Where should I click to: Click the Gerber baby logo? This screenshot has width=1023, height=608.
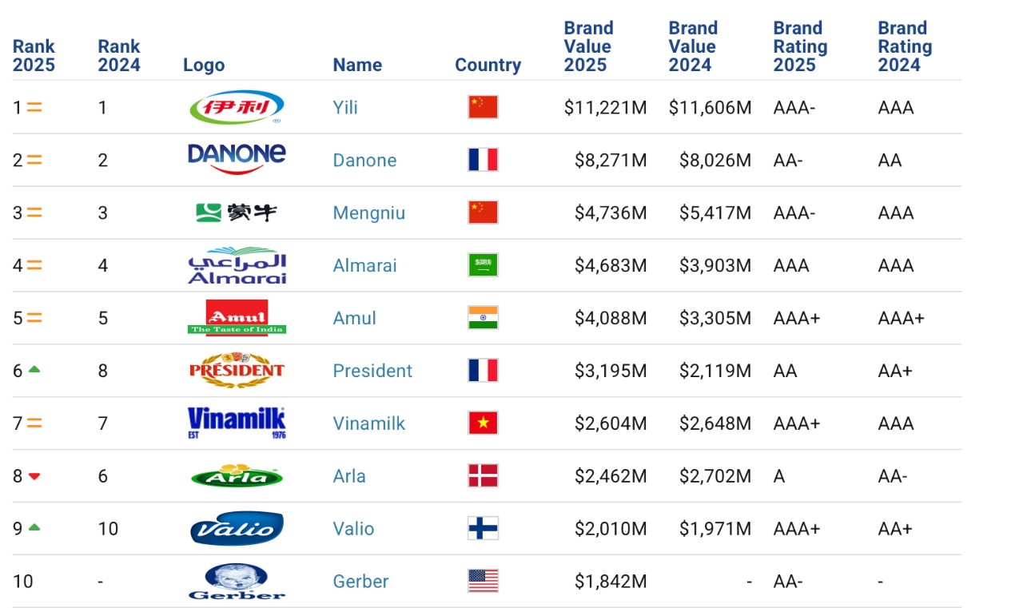click(237, 581)
